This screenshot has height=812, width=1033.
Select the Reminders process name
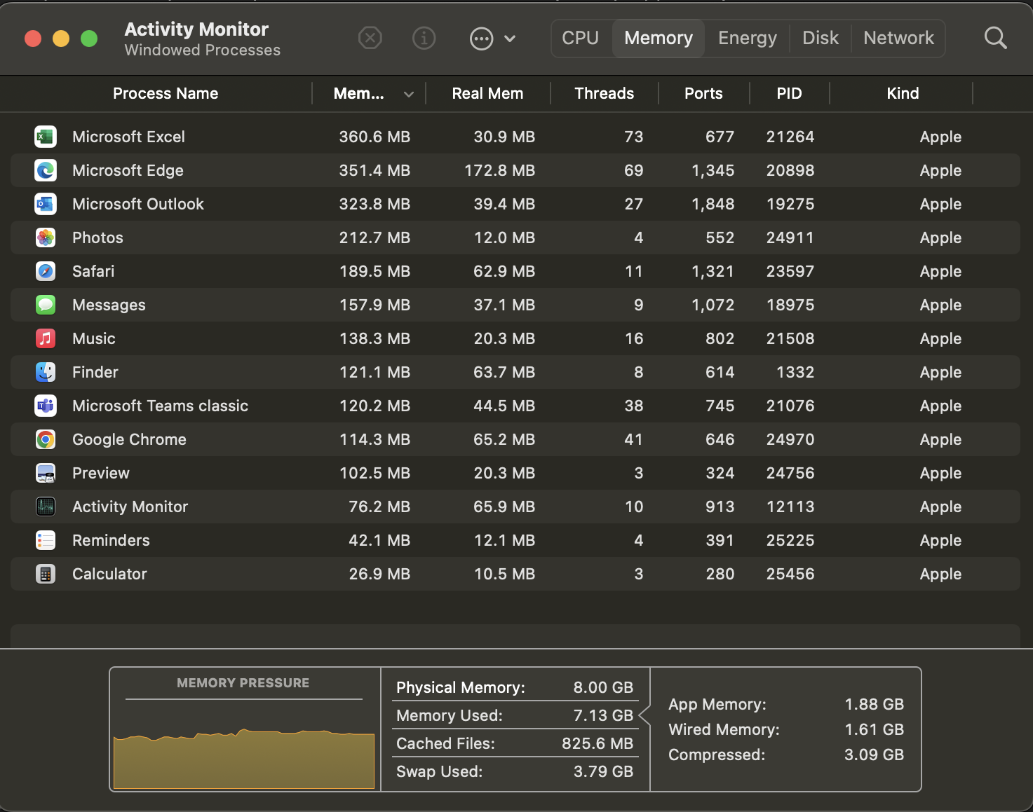pyautogui.click(x=111, y=540)
